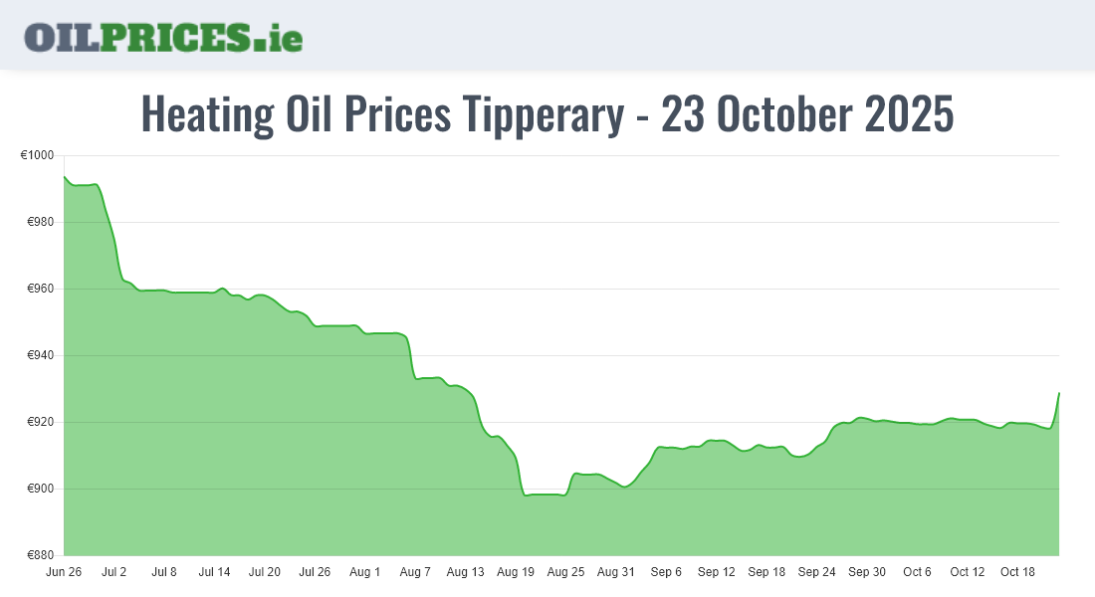Click the Sep 24 x-axis label

[x=816, y=572]
